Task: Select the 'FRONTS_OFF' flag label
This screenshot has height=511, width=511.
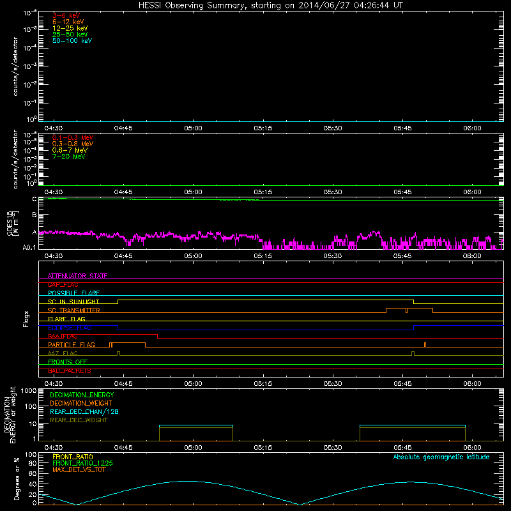Action: pyautogui.click(x=68, y=362)
